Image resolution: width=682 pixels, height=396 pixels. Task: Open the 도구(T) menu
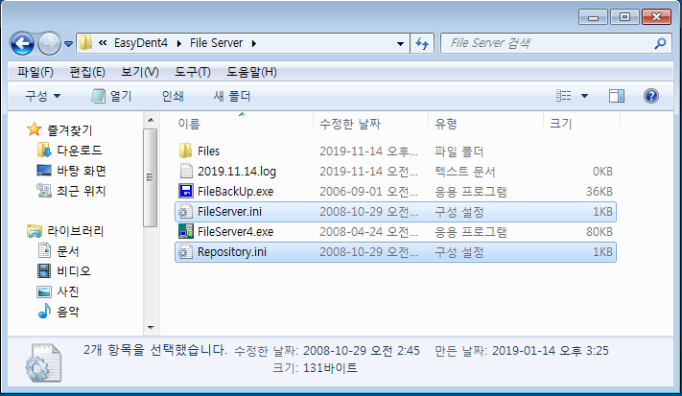tap(193, 72)
